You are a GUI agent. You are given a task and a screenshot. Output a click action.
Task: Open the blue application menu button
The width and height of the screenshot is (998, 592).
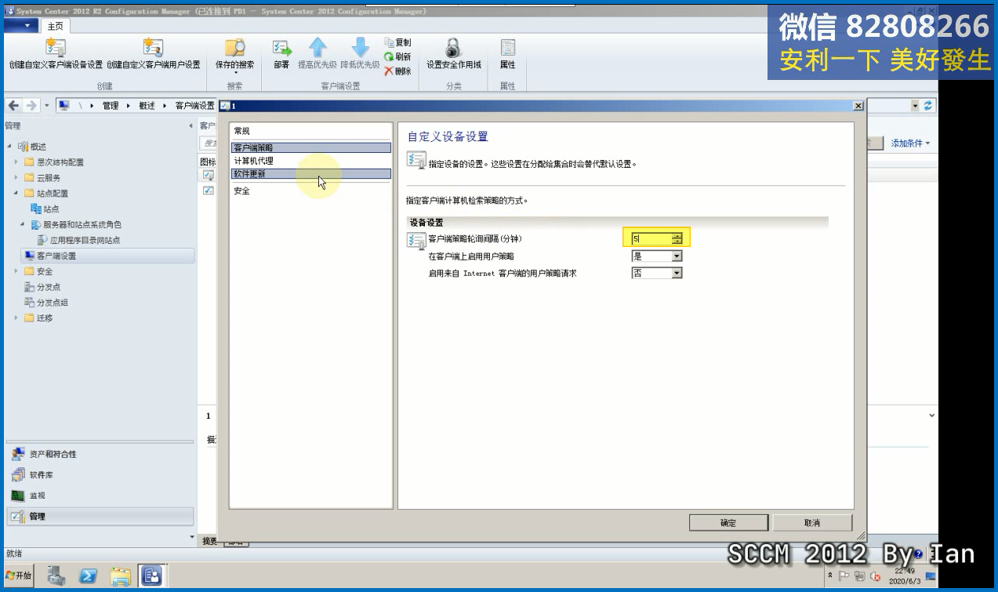[20, 26]
